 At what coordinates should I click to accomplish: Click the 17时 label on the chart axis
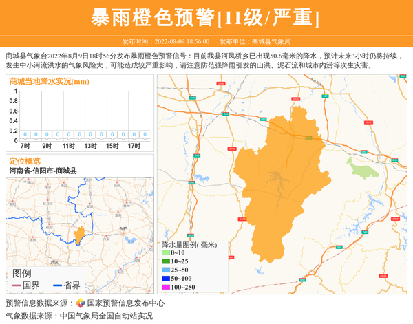(134, 146)
